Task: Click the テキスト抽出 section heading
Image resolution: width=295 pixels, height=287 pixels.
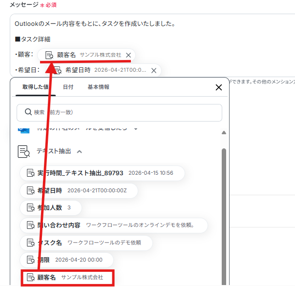Action: point(54,151)
